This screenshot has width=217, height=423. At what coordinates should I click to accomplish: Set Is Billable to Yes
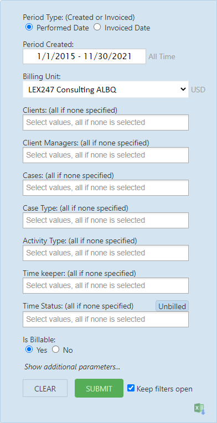tap(29, 349)
